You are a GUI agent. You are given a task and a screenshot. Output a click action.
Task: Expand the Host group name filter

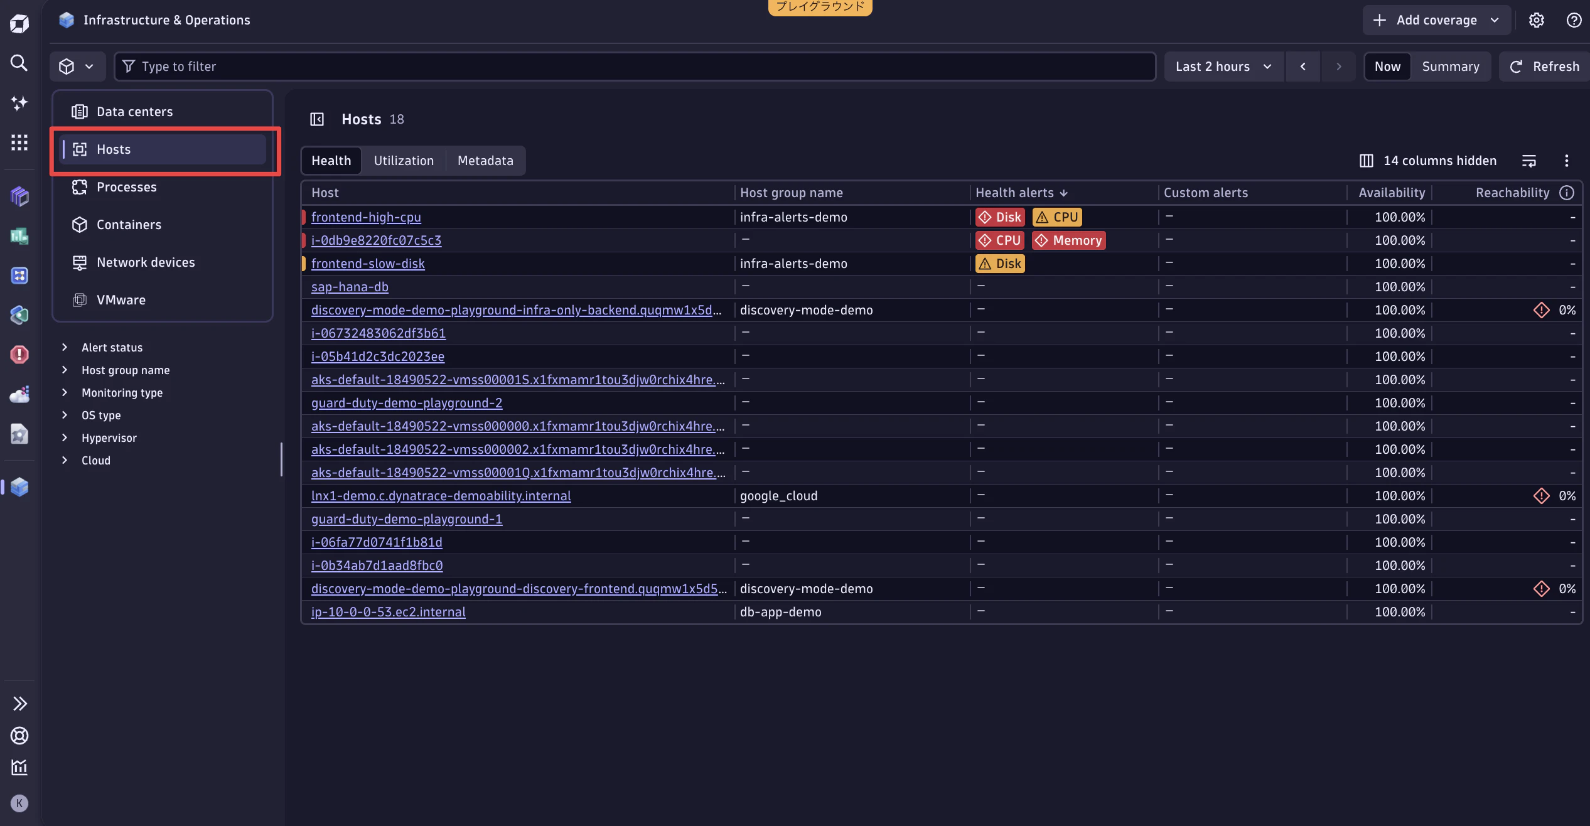pyautogui.click(x=65, y=370)
